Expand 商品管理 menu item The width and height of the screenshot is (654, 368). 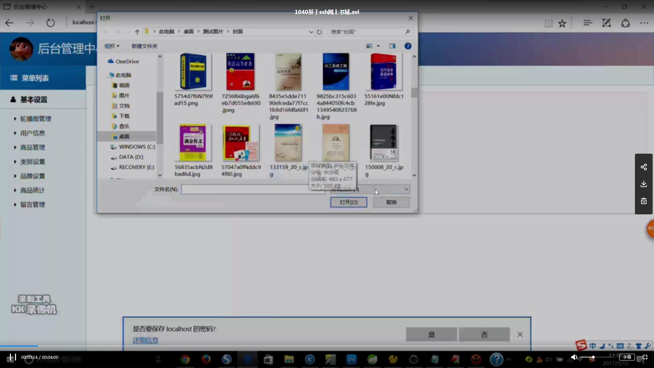[x=32, y=147]
